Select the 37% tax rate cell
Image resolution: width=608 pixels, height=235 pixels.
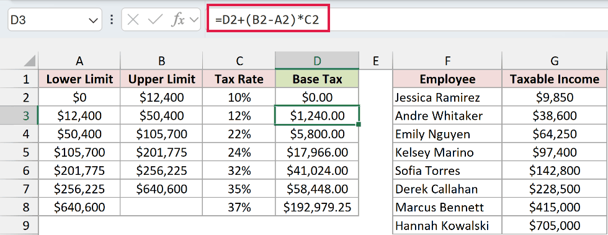tap(239, 206)
